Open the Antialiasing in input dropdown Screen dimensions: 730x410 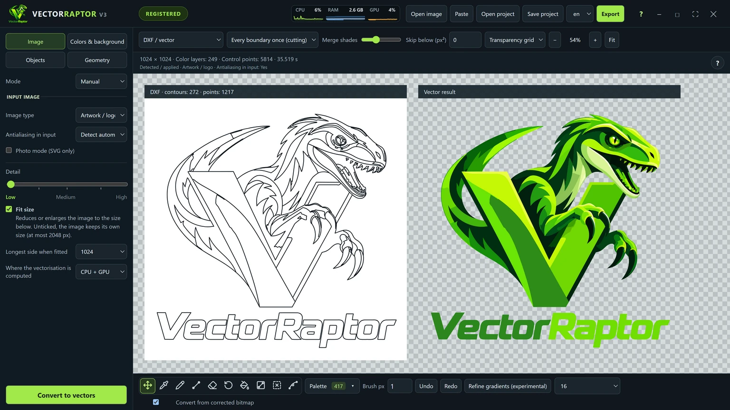(101, 134)
